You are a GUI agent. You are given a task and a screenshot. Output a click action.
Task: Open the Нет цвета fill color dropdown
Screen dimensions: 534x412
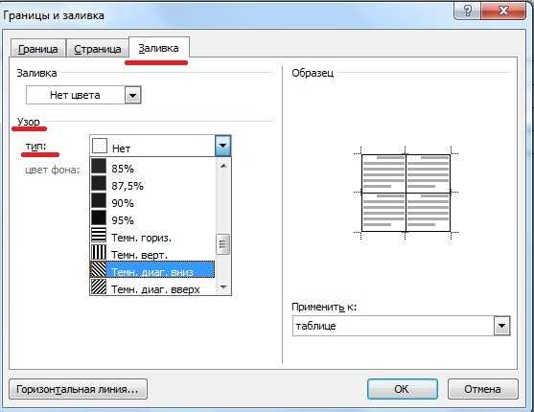click(133, 96)
